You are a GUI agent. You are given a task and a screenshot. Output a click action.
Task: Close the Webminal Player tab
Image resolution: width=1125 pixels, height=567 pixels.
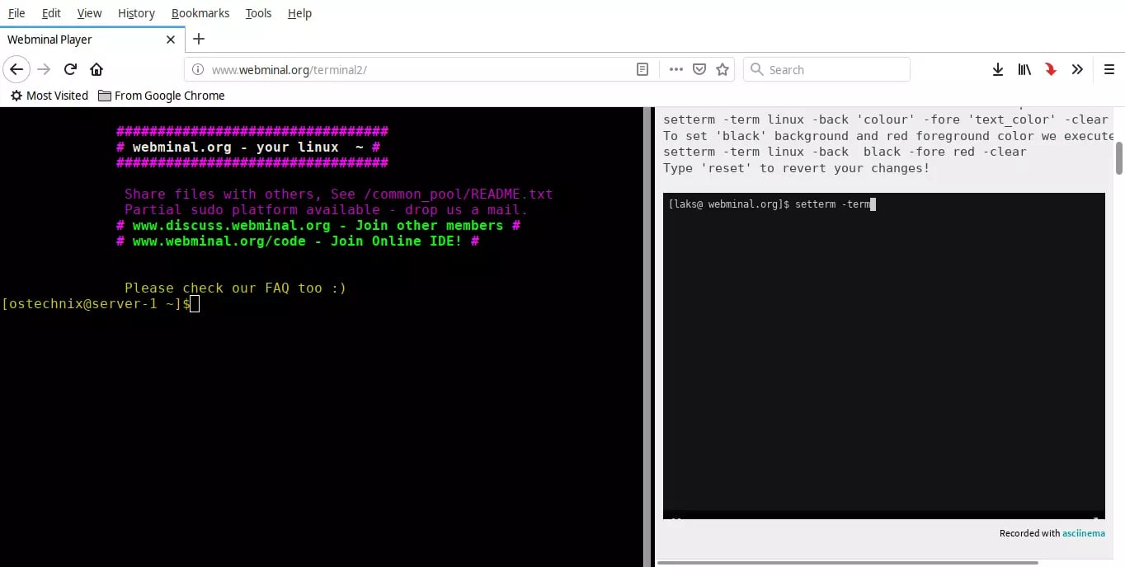point(171,39)
